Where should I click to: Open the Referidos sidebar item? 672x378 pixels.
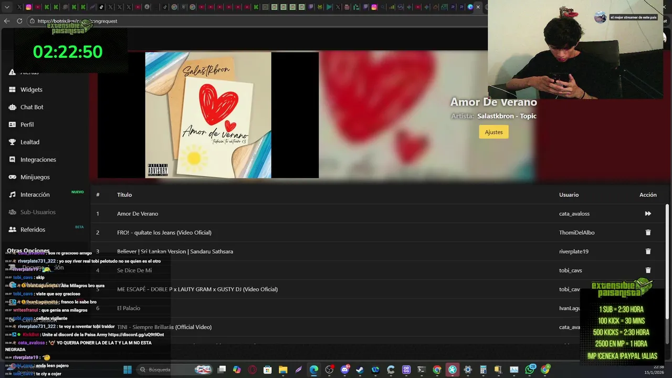33,229
